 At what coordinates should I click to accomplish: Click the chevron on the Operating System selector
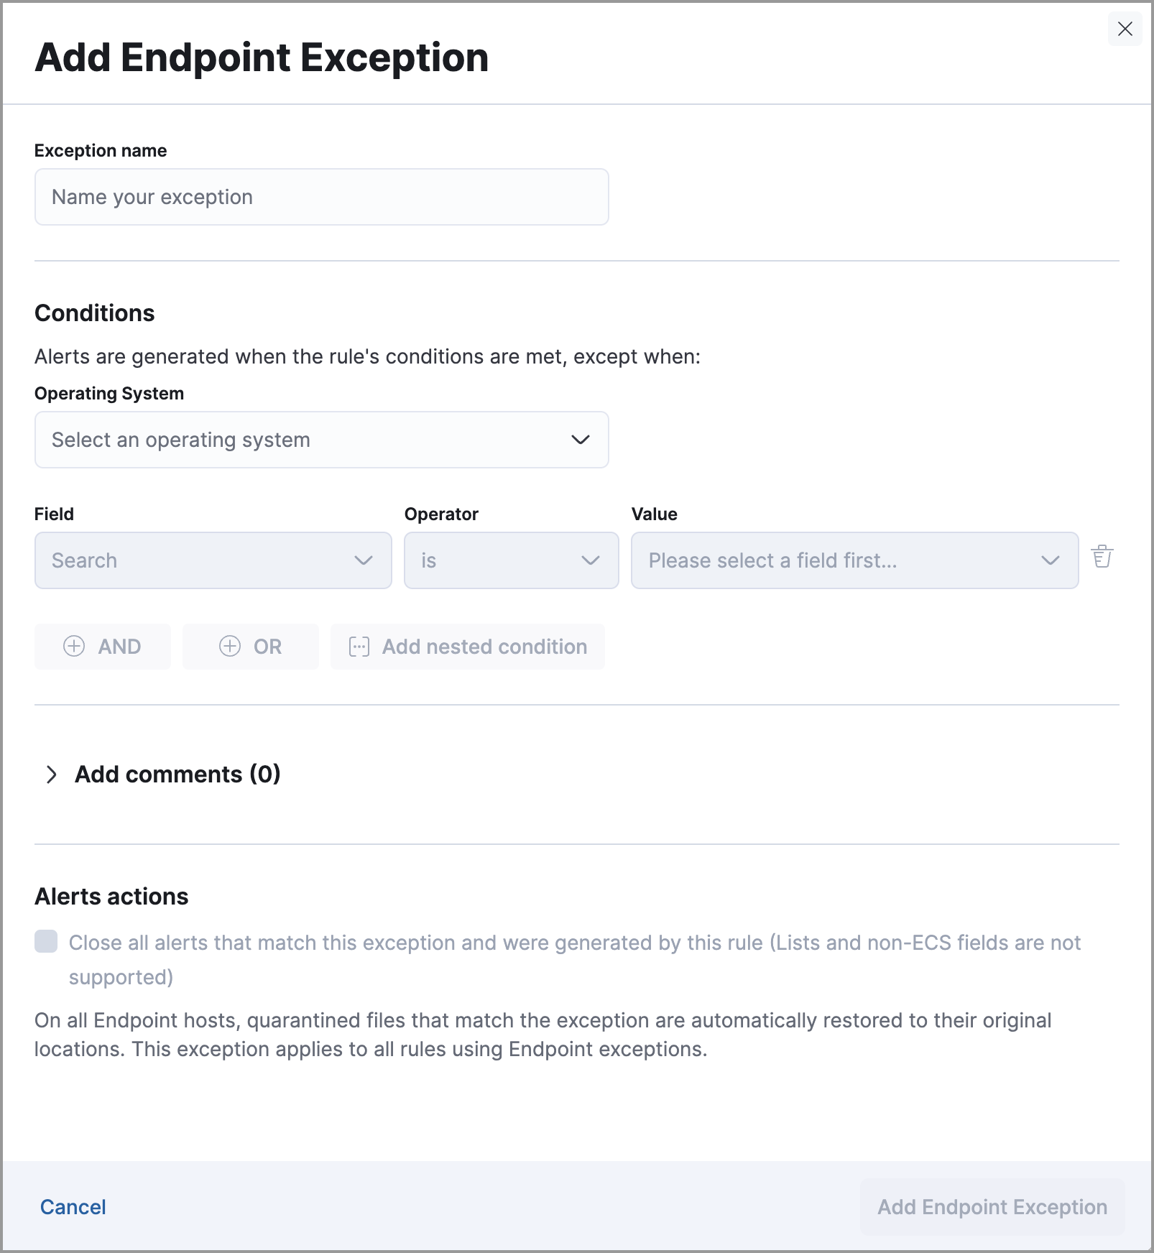[x=583, y=439]
